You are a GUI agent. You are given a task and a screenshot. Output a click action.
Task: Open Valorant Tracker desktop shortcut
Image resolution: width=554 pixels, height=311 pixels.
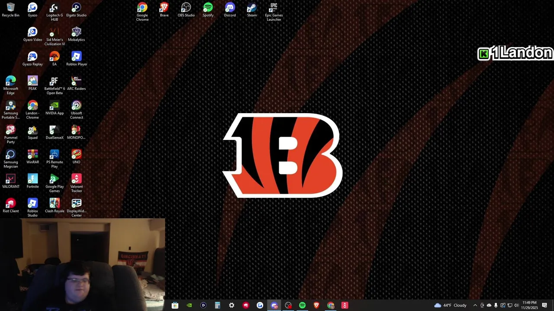(76, 184)
